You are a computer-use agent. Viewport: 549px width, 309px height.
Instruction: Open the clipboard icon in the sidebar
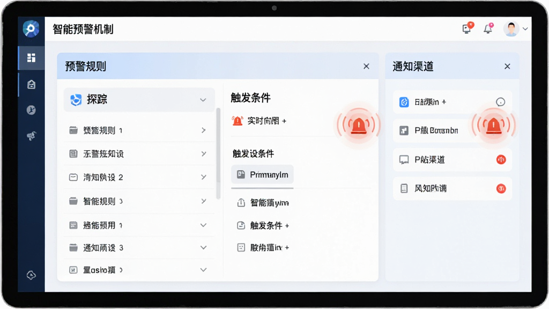[x=31, y=84]
